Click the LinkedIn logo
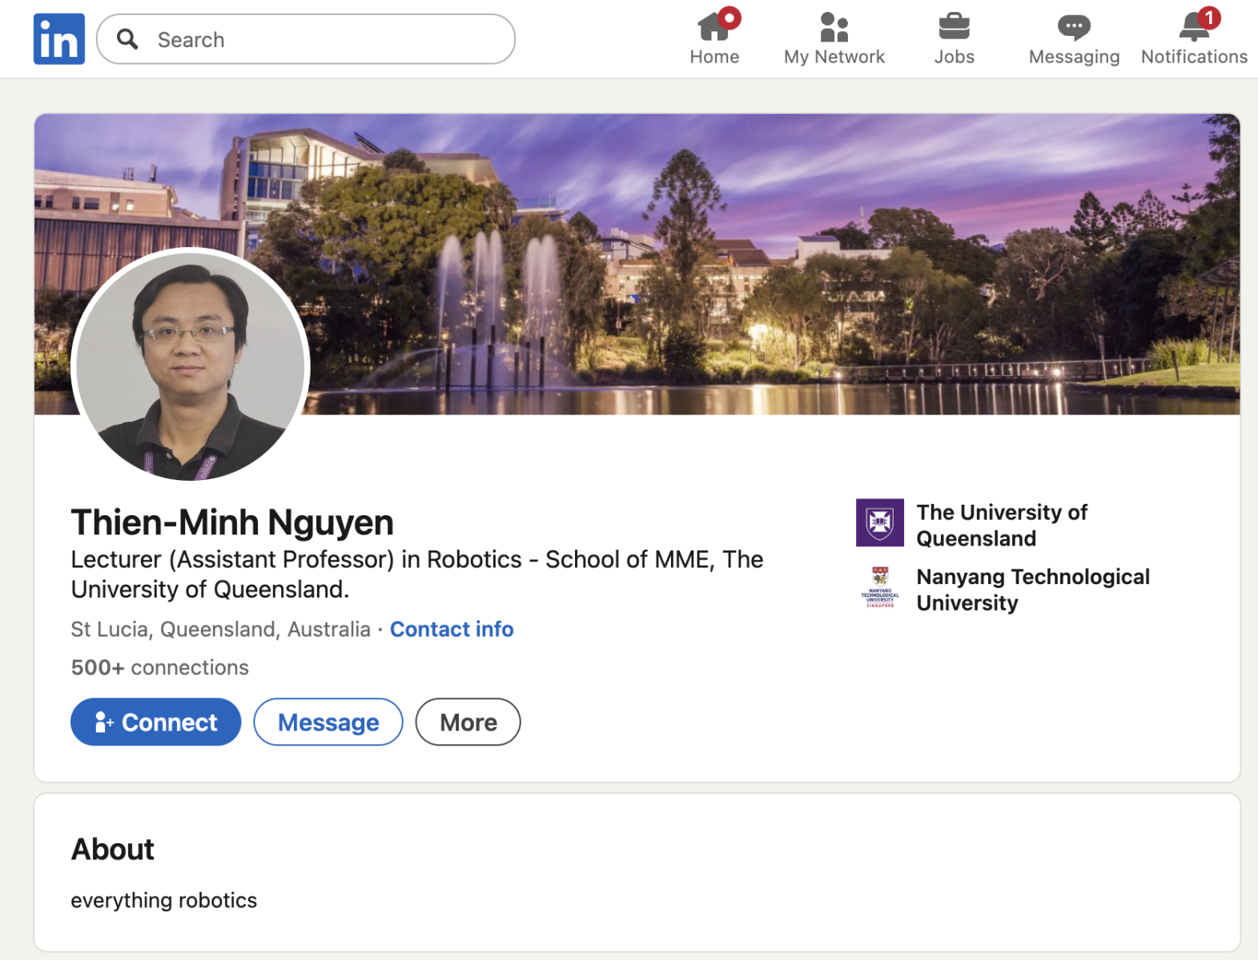 pos(58,39)
